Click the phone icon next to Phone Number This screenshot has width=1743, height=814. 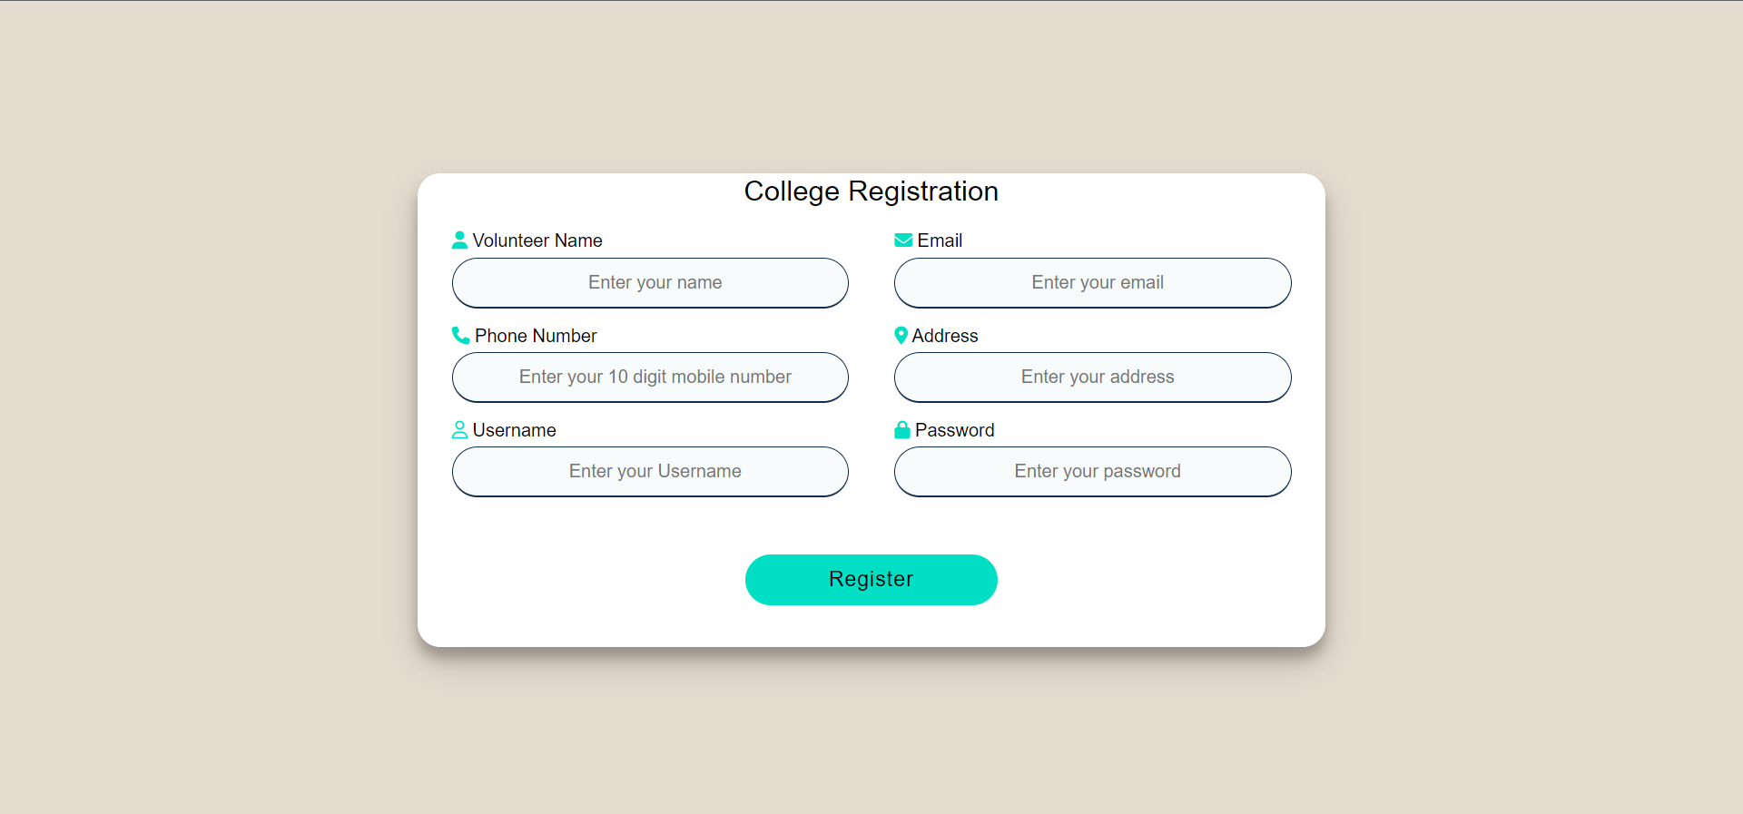(x=460, y=336)
